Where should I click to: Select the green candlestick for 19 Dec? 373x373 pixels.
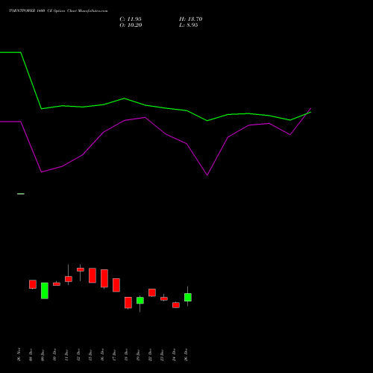140,301
